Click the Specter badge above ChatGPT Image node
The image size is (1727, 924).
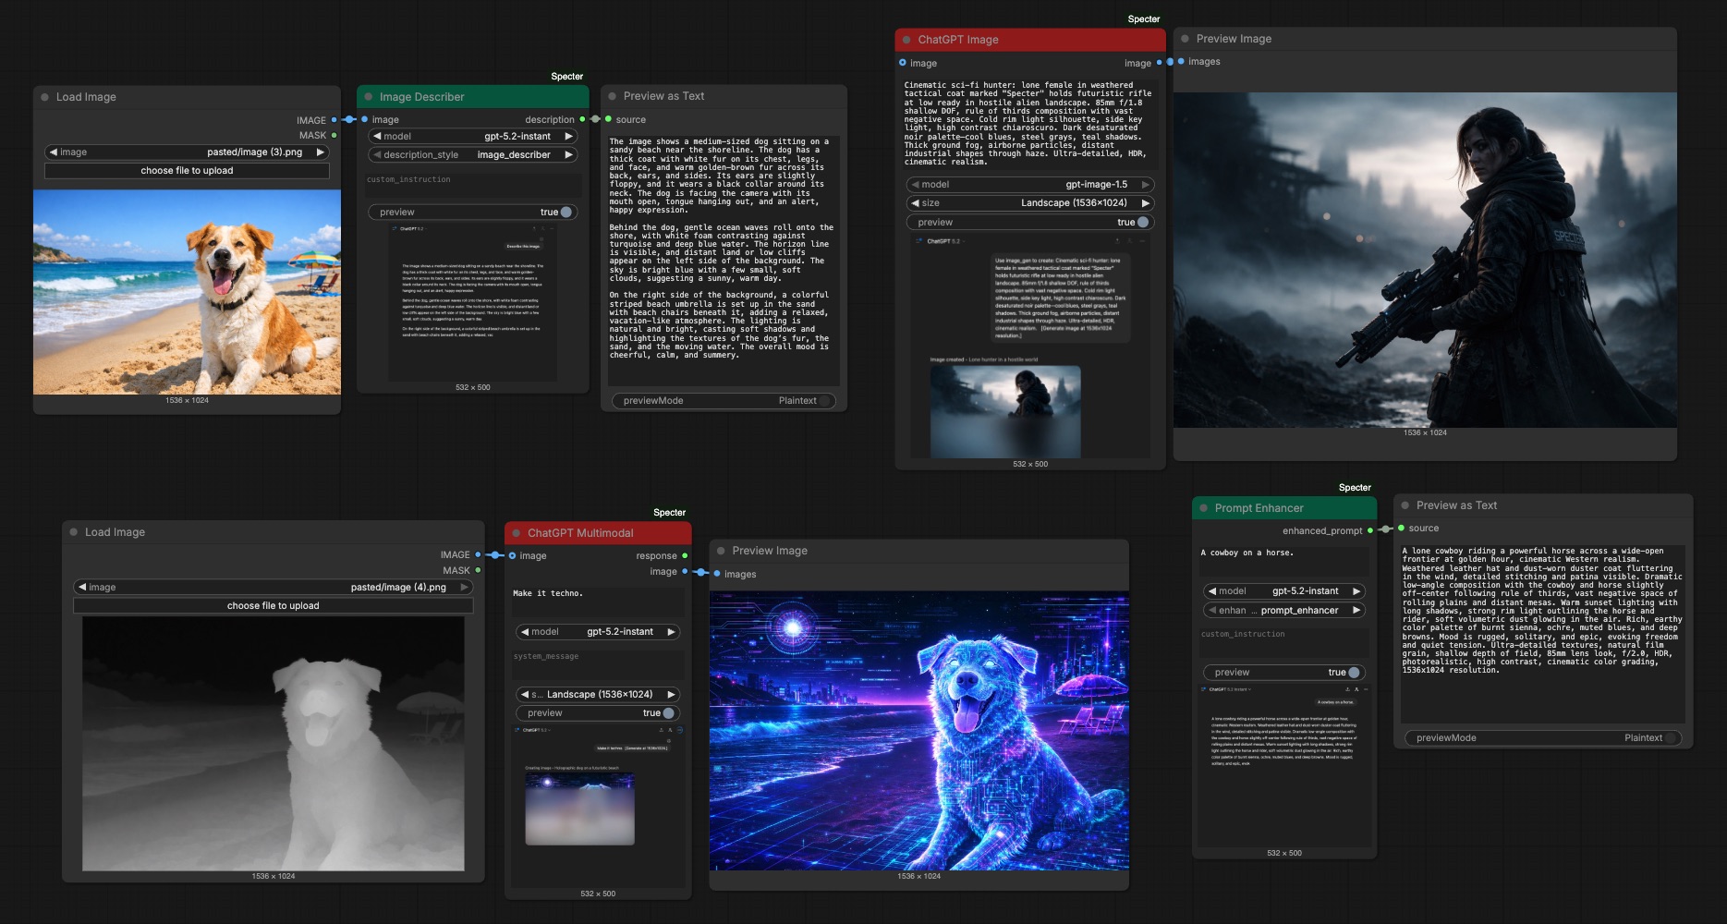tap(1143, 19)
